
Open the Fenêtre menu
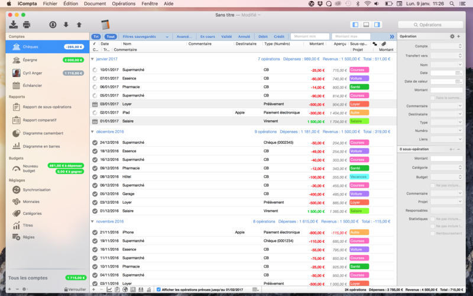coord(150,4)
